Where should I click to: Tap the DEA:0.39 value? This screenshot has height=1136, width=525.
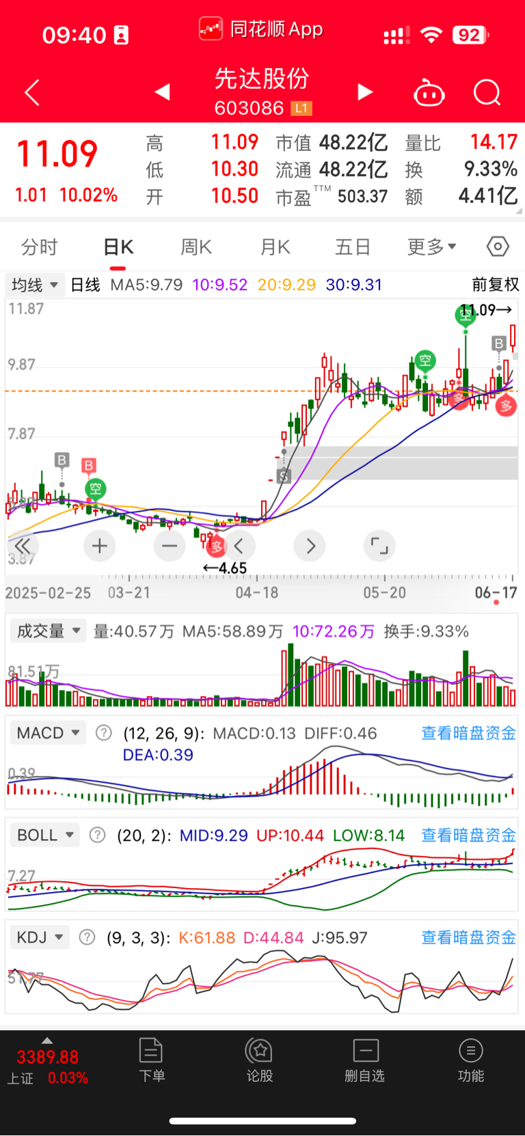158,755
